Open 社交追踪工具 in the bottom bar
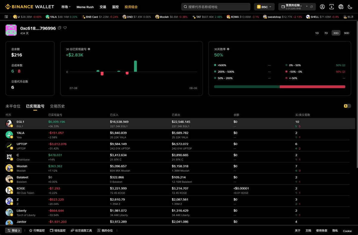358x235 pixels. click(x=81, y=231)
